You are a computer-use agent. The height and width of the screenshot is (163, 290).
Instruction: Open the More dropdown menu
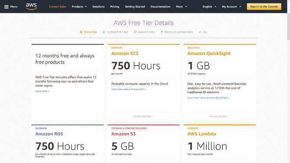(182, 7)
